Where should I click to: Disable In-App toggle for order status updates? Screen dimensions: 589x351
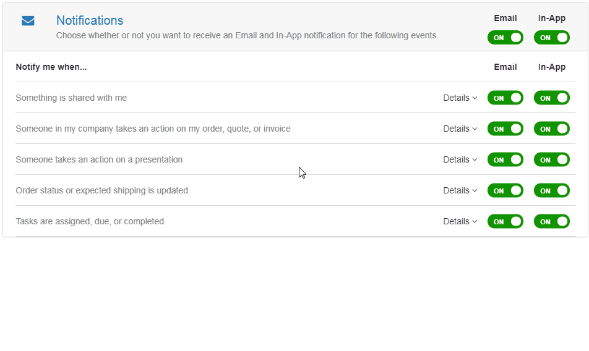(x=552, y=190)
